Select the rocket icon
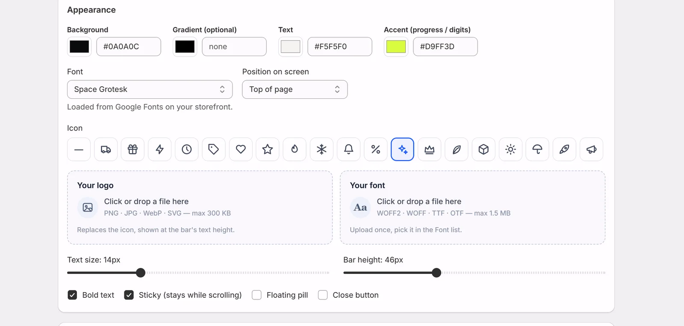Image resolution: width=684 pixels, height=326 pixels. click(564, 149)
